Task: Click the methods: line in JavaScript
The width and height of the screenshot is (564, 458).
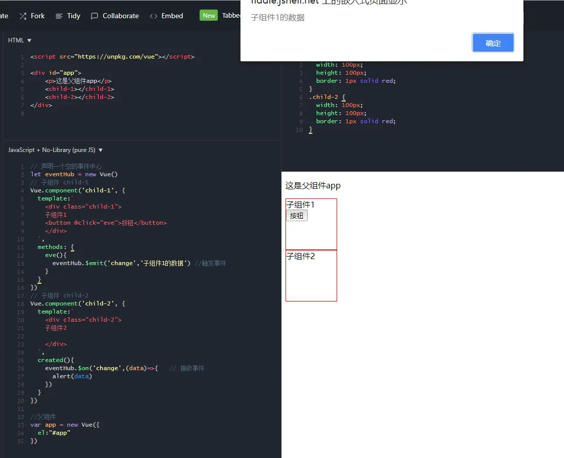Action: (x=56, y=247)
